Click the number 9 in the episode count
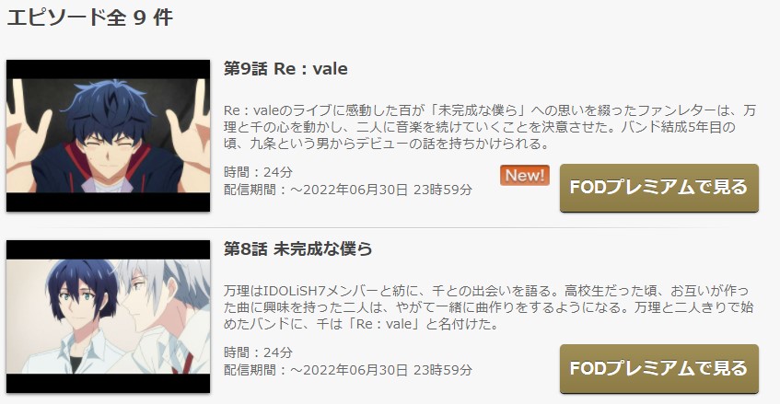The height and width of the screenshot is (404, 780). (x=139, y=18)
